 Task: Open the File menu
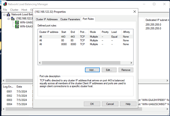(x=5, y=10)
